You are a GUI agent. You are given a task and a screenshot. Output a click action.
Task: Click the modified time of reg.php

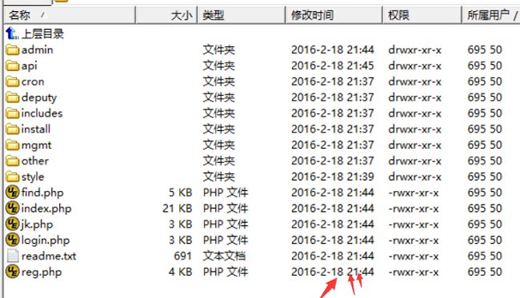(x=333, y=272)
